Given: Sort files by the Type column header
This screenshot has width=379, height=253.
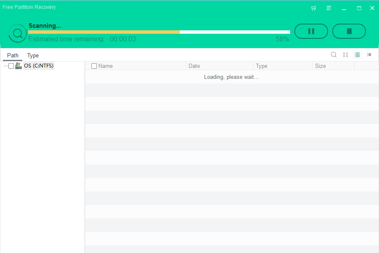Looking at the screenshot, I should (282, 66).
